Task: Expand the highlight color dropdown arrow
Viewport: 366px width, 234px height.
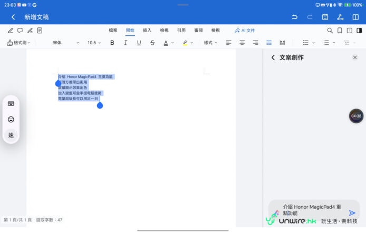Action: pos(192,43)
